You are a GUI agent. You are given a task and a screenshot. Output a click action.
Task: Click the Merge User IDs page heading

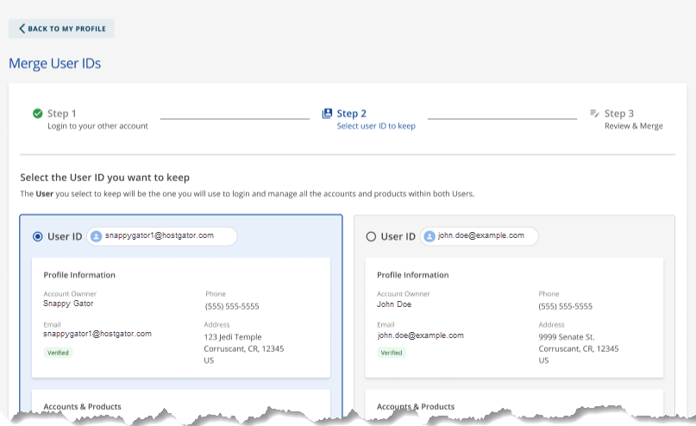tap(55, 63)
